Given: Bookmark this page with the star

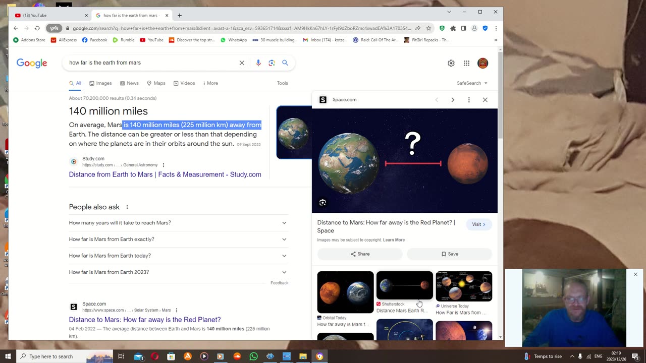Looking at the screenshot, I should pos(428,28).
